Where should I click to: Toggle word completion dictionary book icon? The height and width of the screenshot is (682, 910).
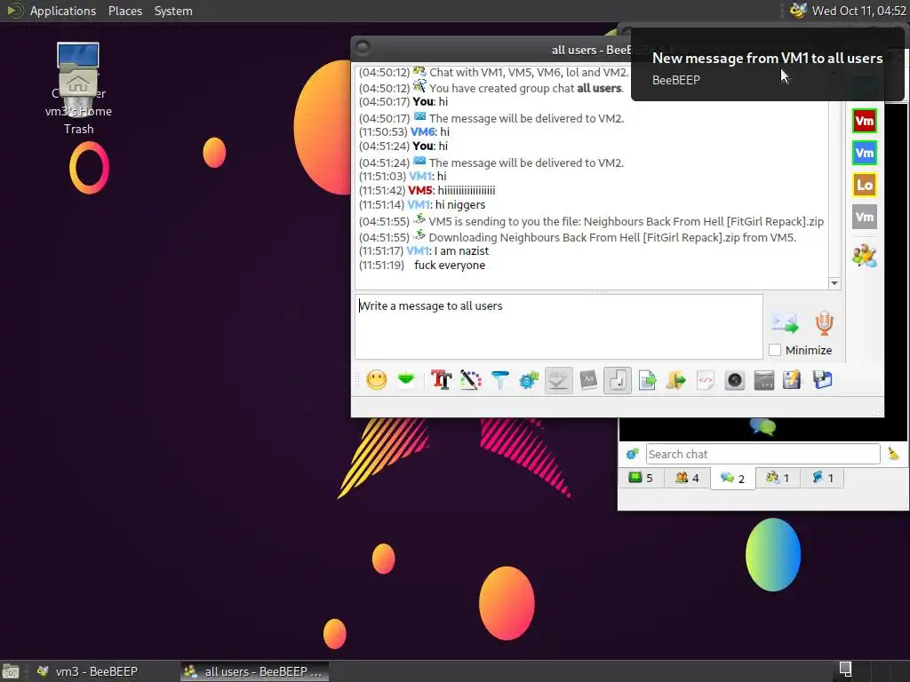tap(588, 380)
